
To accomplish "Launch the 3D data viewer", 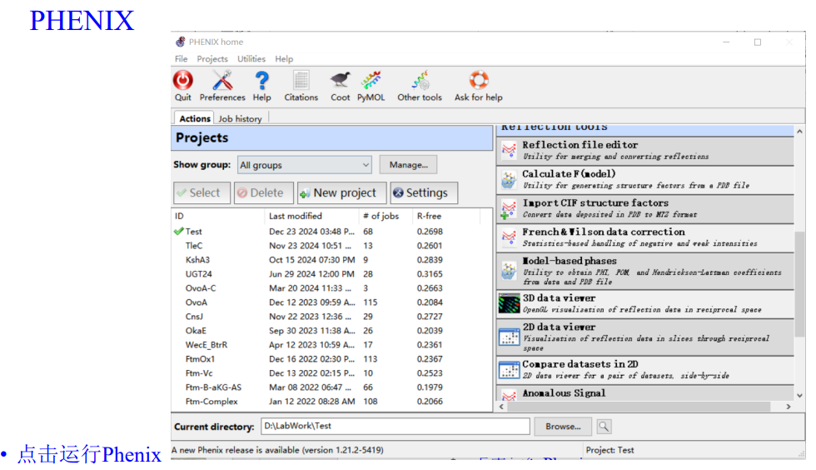I will [645, 303].
